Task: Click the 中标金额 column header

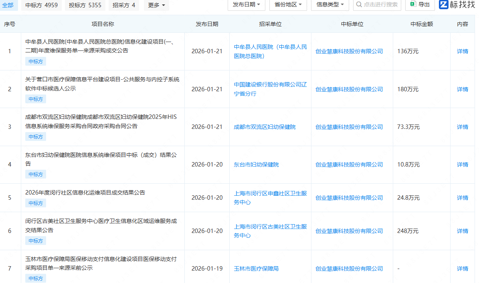Action: (422, 24)
